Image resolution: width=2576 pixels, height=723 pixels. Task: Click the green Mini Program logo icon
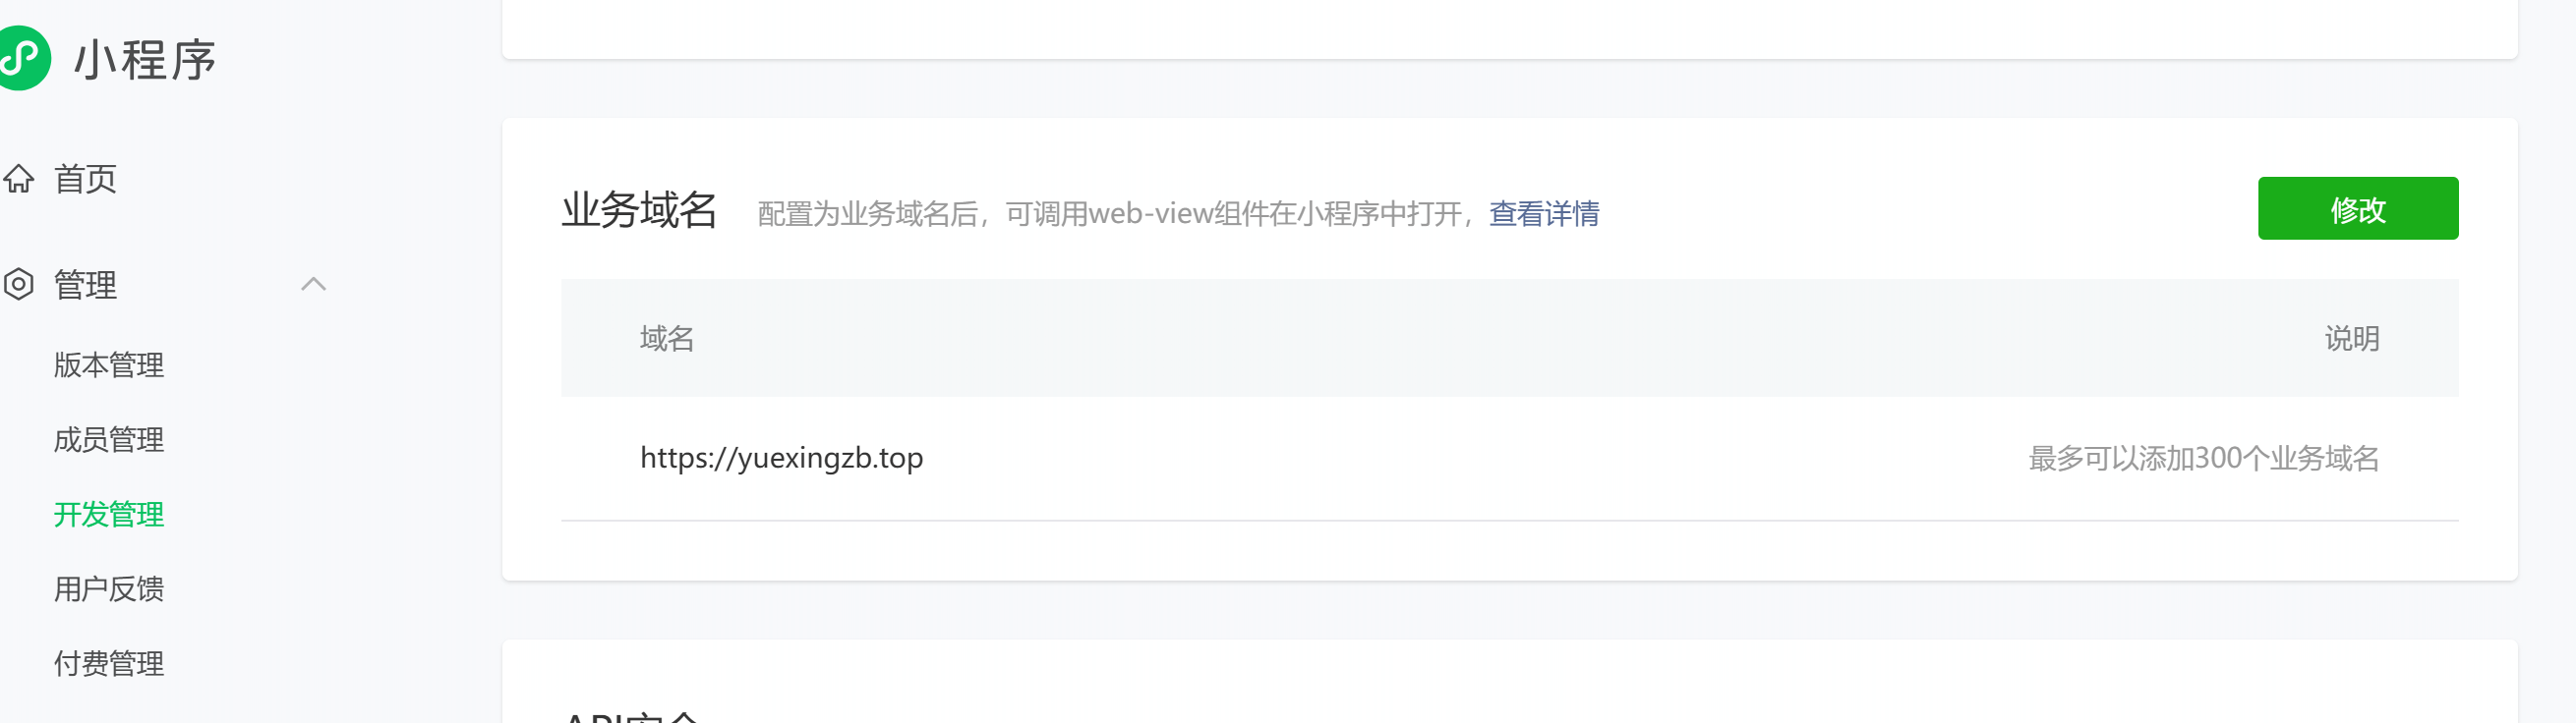point(22,58)
